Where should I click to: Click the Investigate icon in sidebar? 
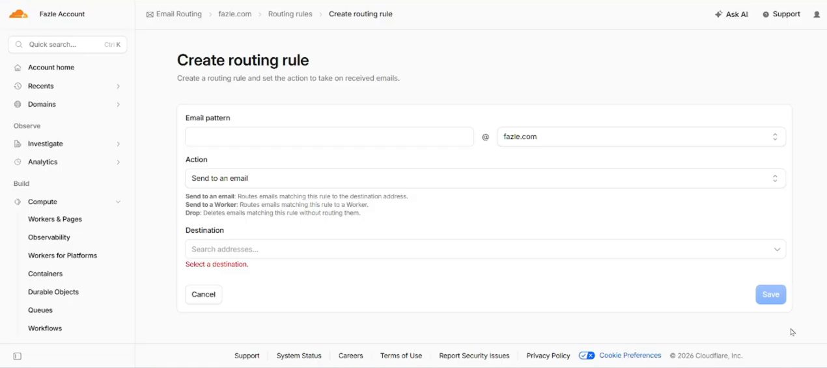(18, 144)
